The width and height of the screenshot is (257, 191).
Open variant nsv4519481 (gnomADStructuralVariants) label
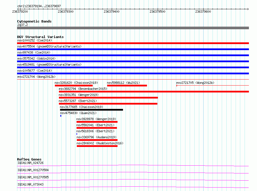[x=49, y=65]
